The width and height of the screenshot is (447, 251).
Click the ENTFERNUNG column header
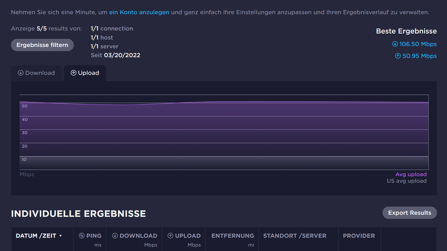(232, 239)
